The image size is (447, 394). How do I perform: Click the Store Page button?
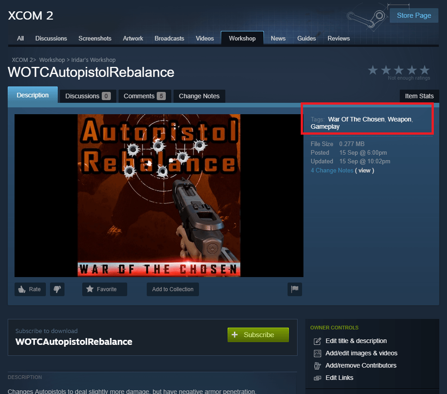(x=414, y=15)
